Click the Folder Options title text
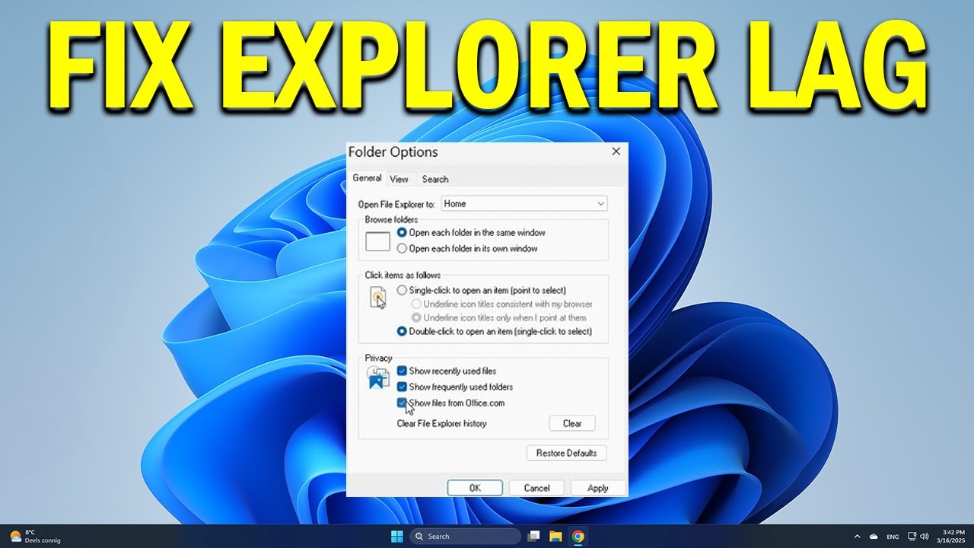This screenshot has width=974, height=548. click(393, 152)
